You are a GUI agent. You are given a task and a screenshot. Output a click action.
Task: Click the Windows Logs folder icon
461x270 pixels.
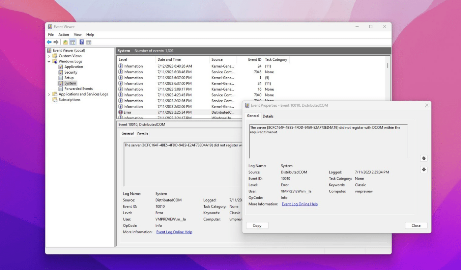(x=55, y=61)
